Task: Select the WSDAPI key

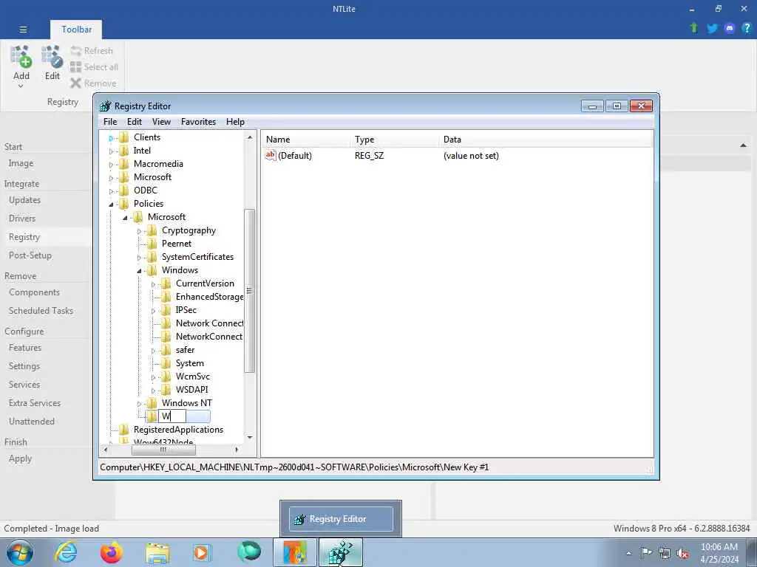Action: point(191,390)
